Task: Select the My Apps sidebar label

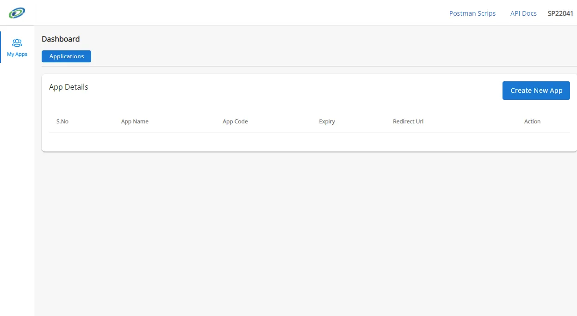Action: coord(17,55)
